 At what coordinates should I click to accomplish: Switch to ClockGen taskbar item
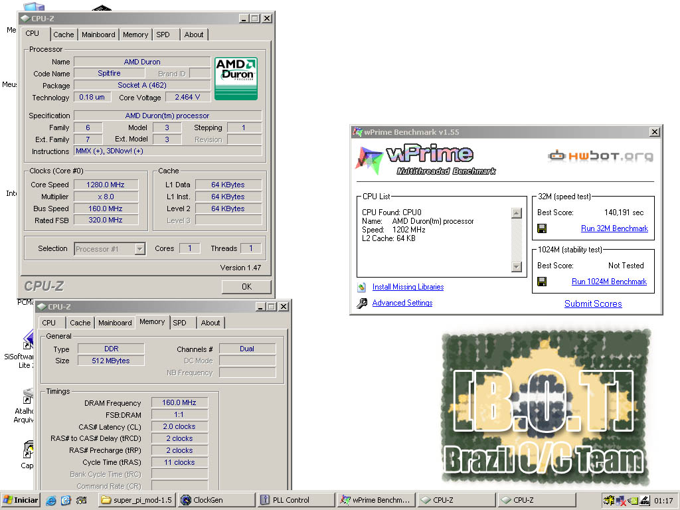pos(217,500)
